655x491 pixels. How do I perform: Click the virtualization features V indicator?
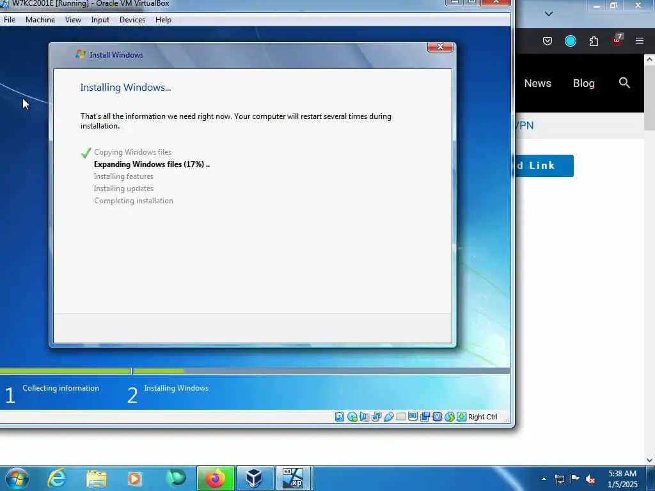coord(438,417)
